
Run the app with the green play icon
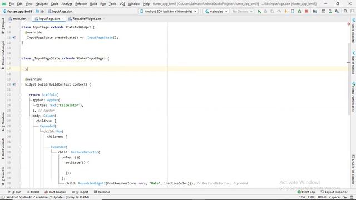(x=259, y=11)
